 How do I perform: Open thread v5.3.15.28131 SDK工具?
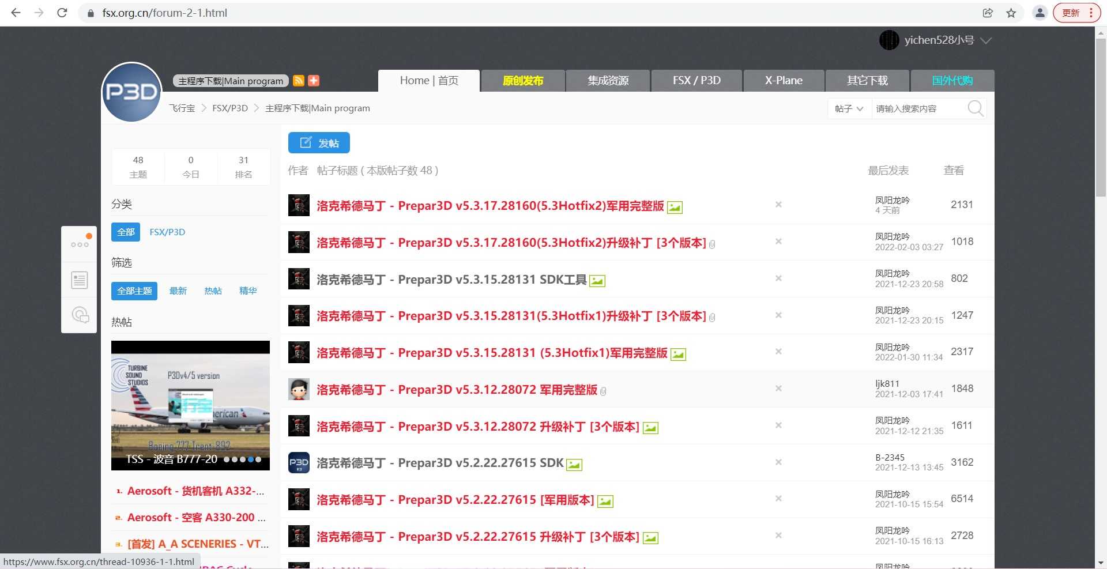(451, 280)
